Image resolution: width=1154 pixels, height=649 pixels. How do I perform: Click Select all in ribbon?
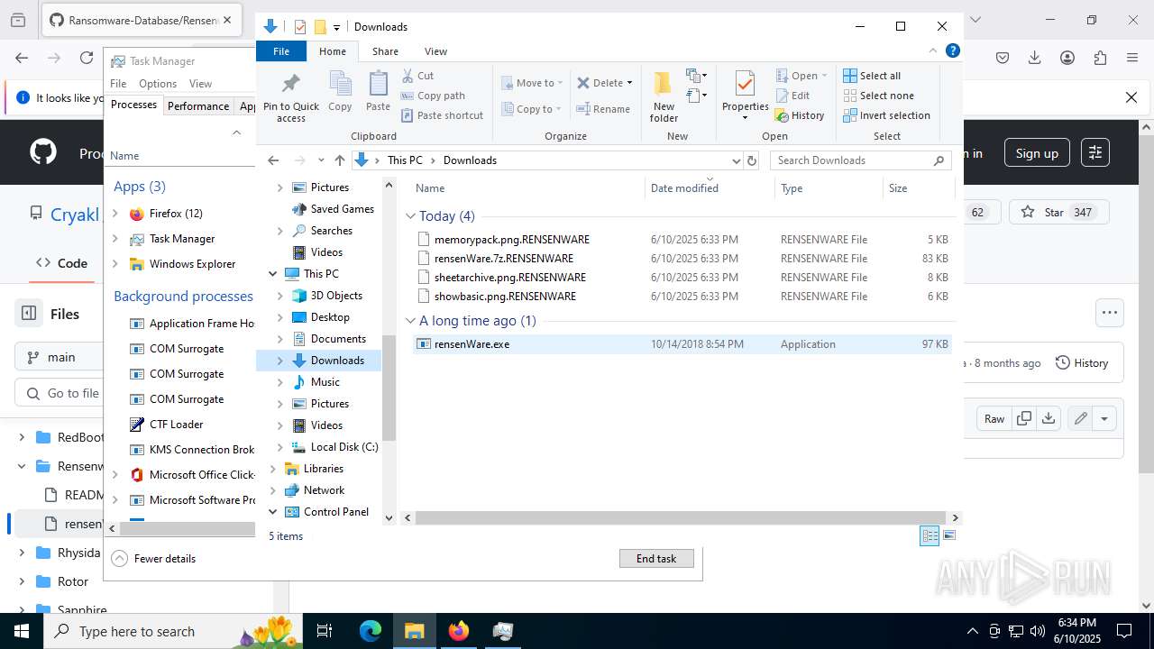click(x=872, y=76)
